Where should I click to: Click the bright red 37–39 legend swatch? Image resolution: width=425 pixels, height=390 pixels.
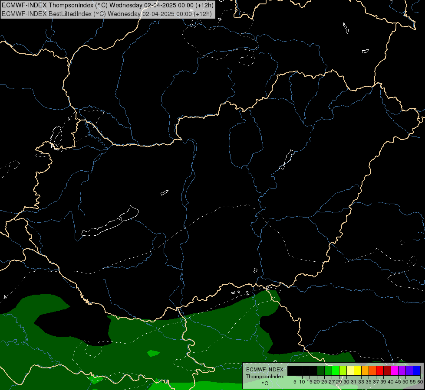[x=380, y=370]
